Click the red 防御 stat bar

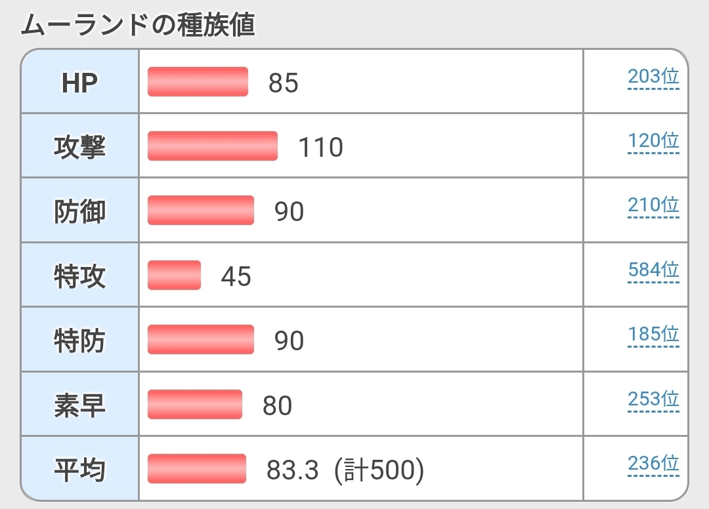pos(200,211)
